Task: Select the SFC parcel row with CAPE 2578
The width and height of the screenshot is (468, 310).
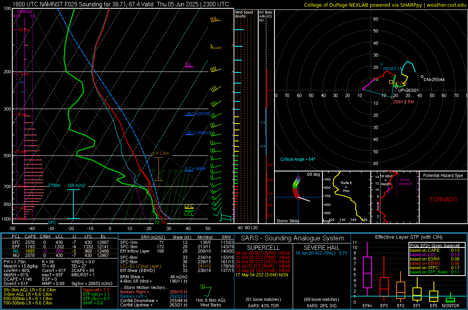Action: (60, 242)
